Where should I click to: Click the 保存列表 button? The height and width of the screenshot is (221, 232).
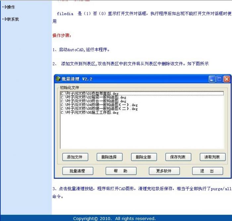pyautogui.click(x=178, y=157)
